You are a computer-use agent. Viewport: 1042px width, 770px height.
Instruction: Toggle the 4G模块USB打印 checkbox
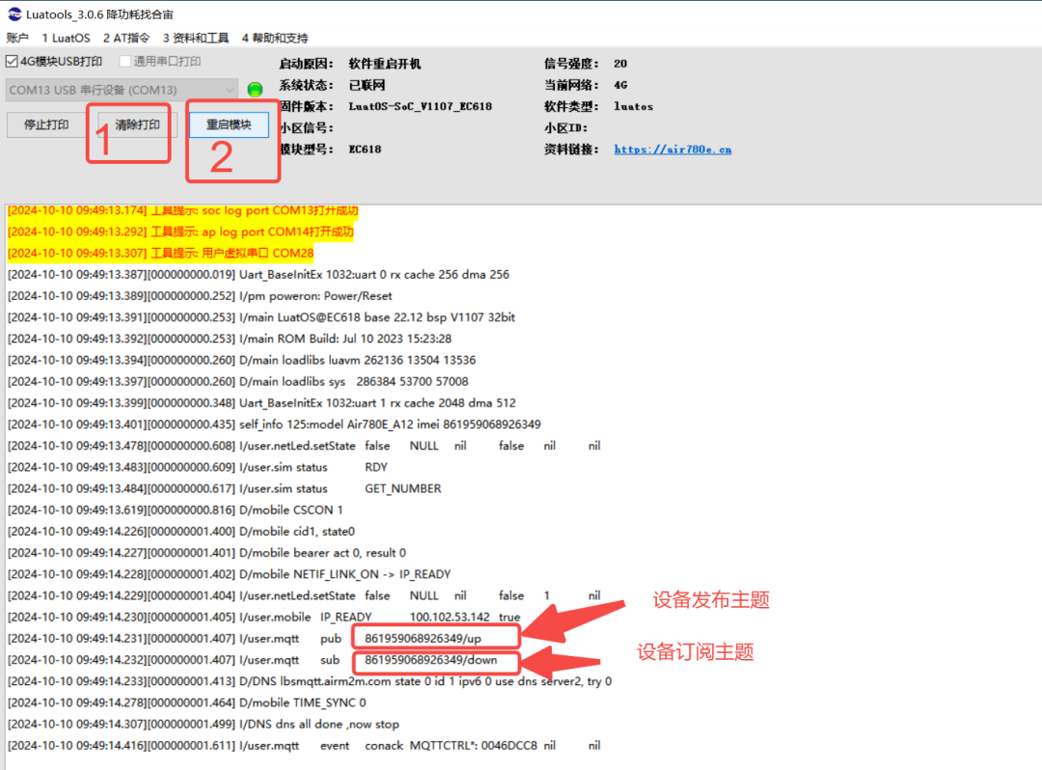click(x=12, y=62)
